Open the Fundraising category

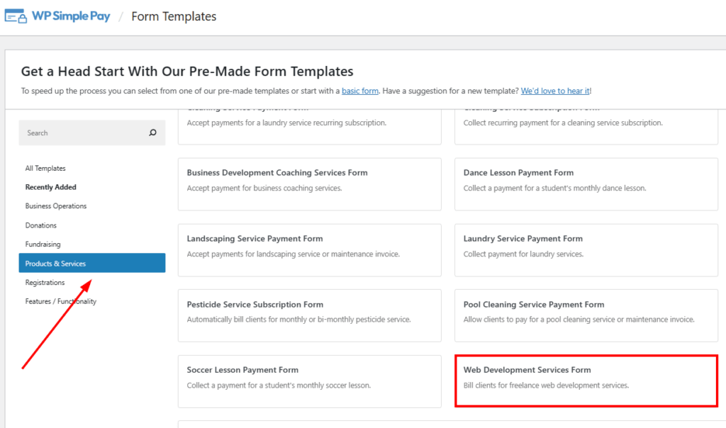(43, 244)
